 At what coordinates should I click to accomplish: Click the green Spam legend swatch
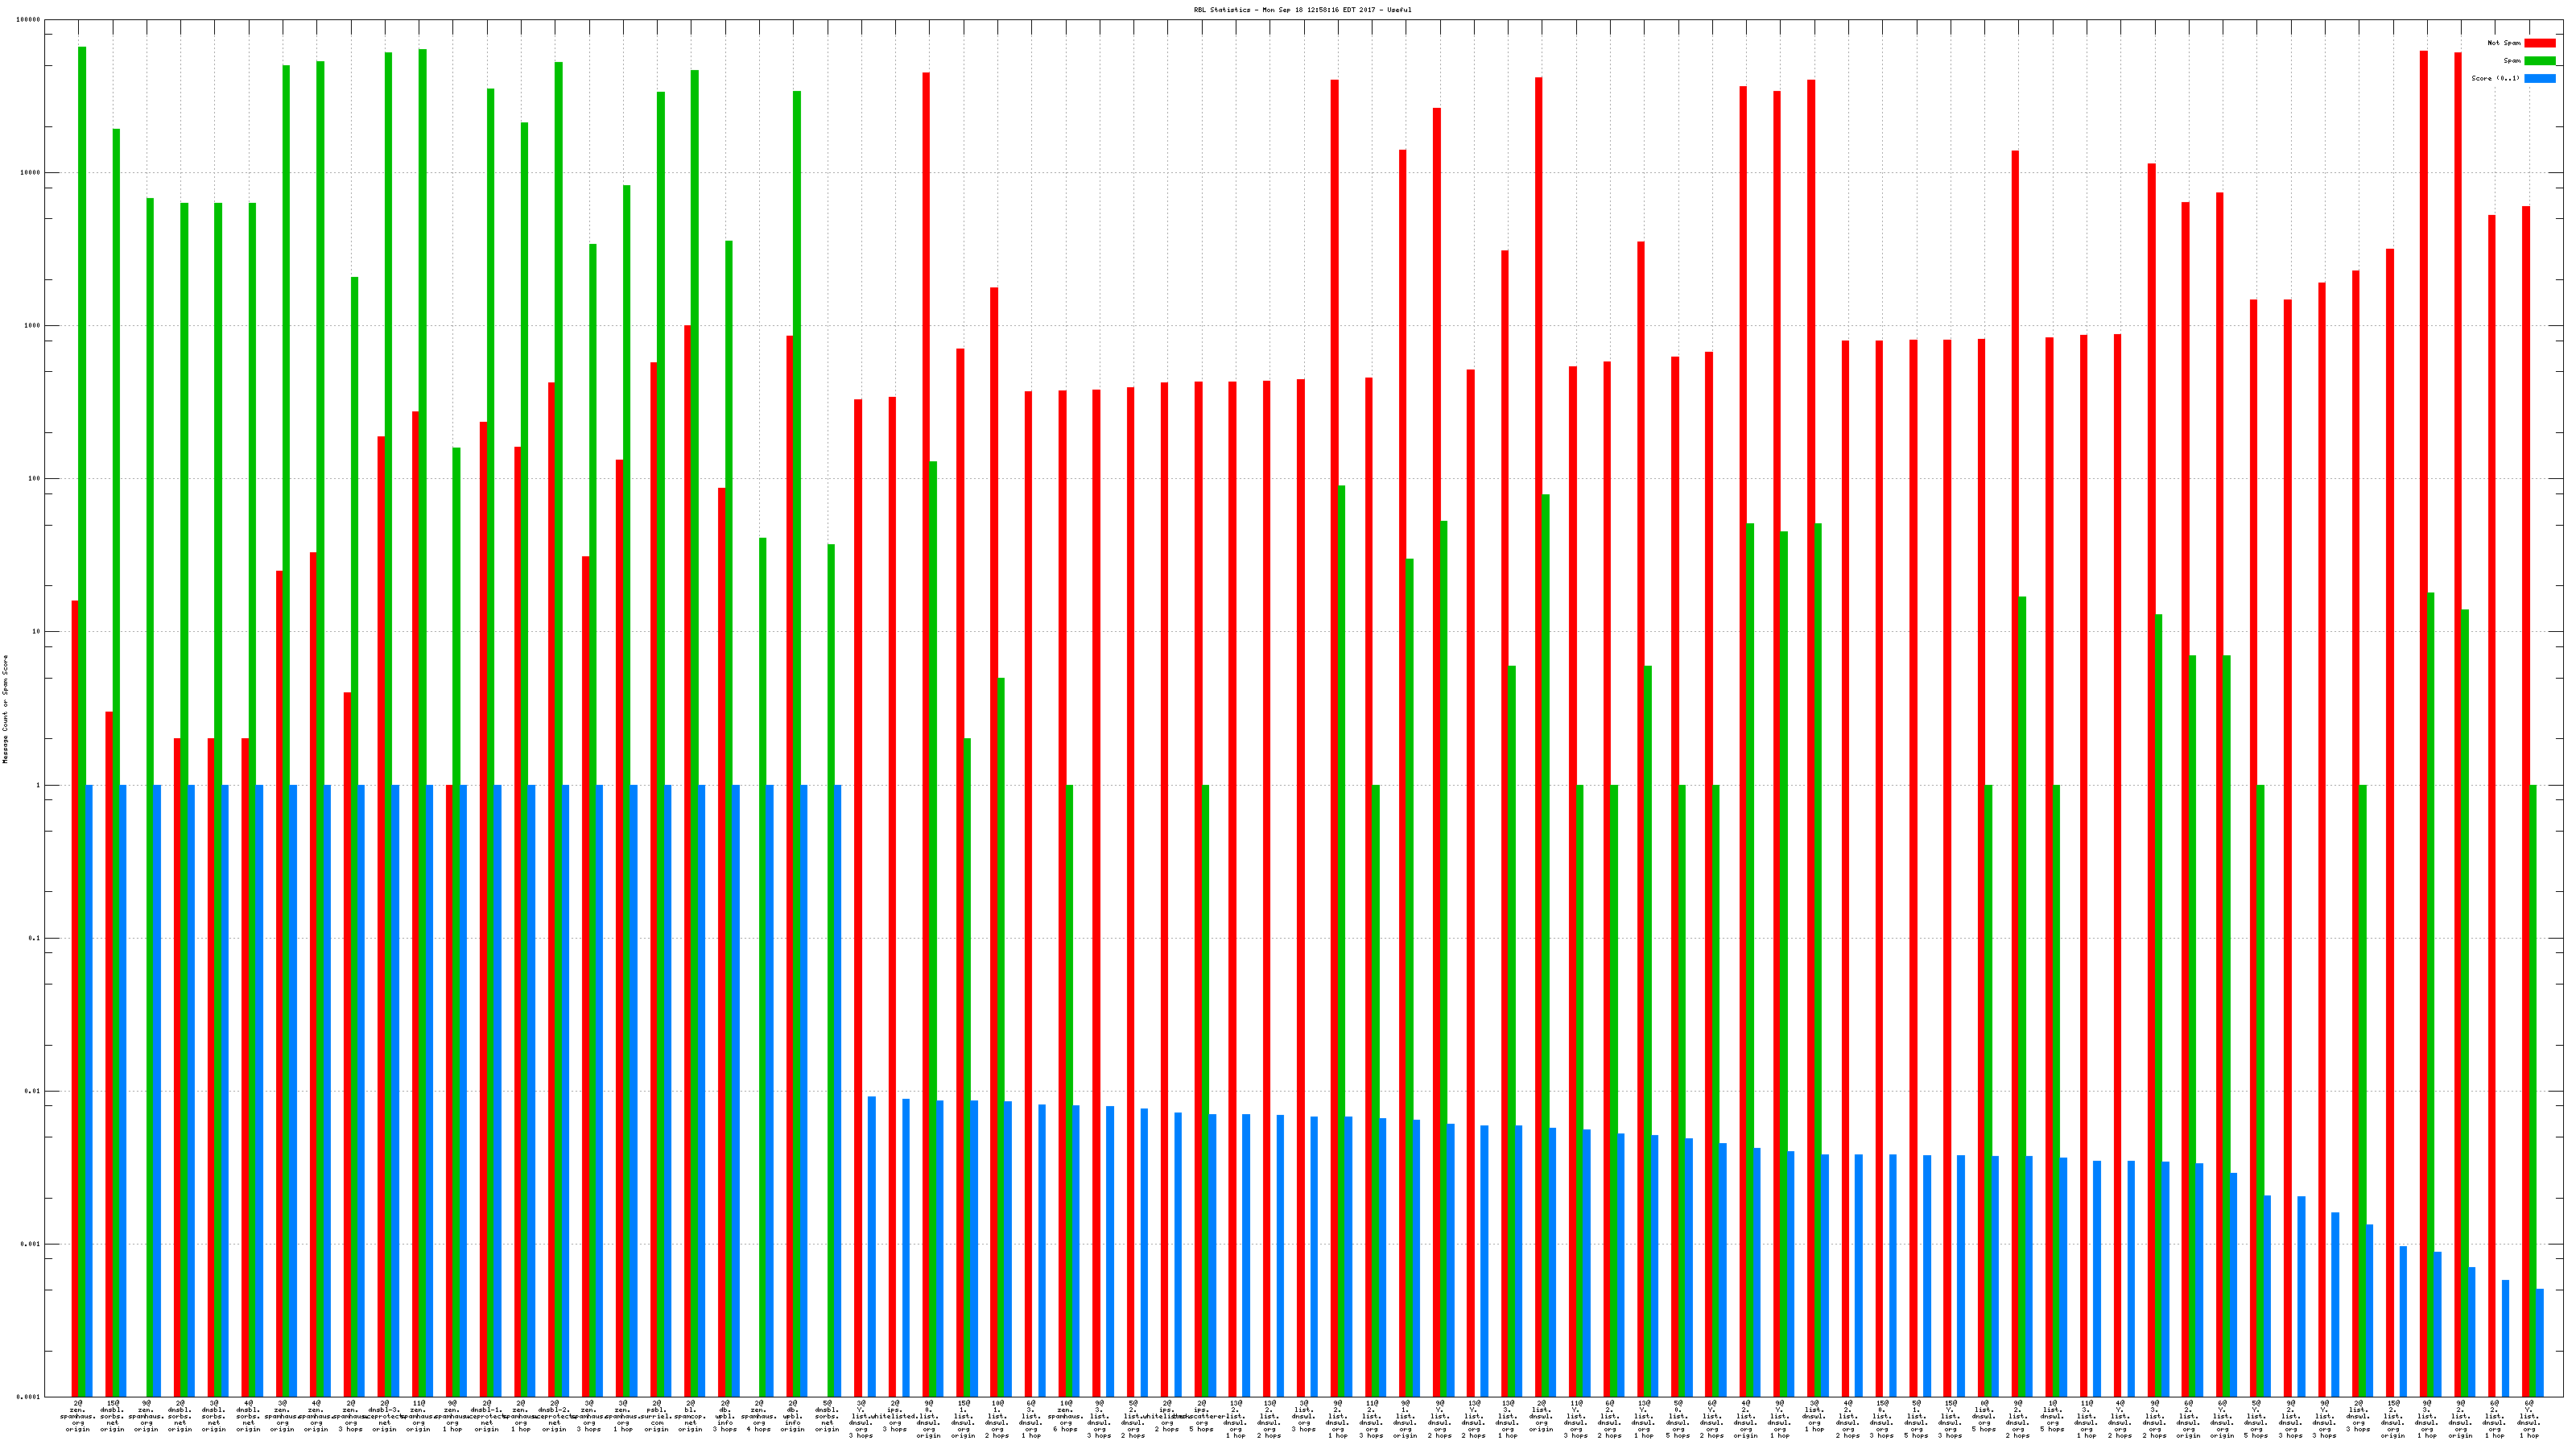click(x=2540, y=61)
